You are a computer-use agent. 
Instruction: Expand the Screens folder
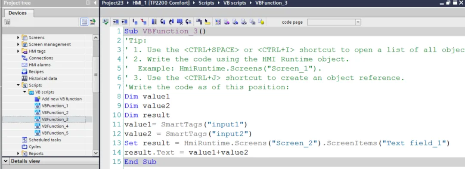tap(19, 37)
